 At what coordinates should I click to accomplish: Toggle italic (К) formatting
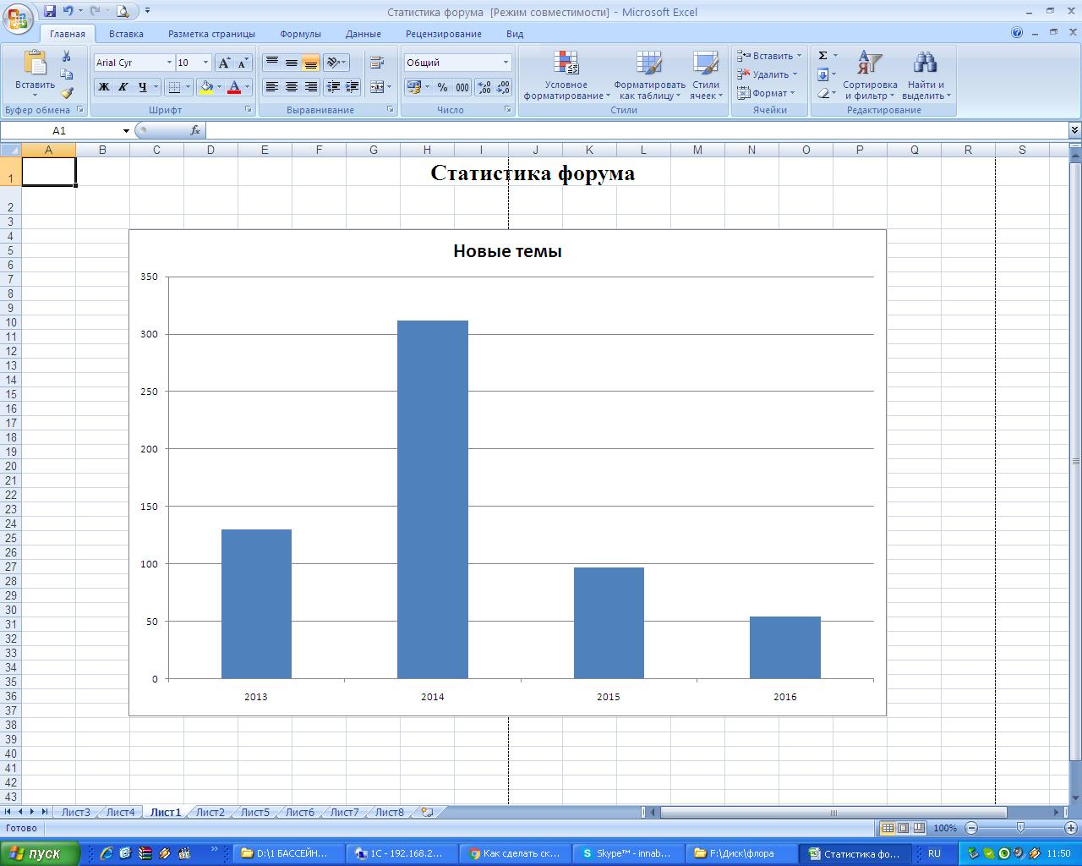click(x=123, y=87)
